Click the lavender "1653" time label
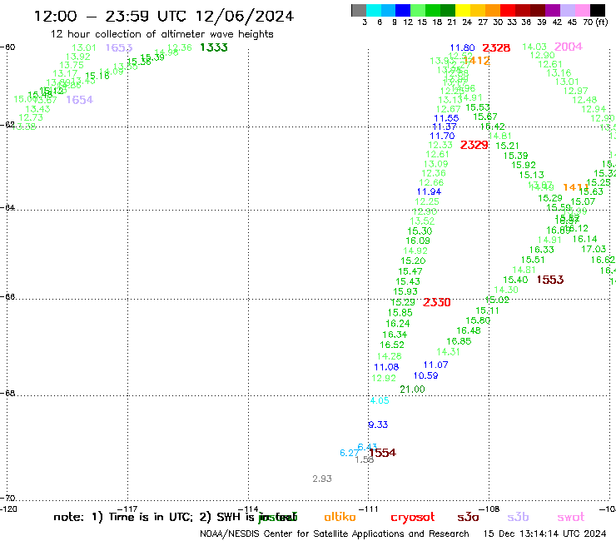The width and height of the screenshot is (616, 541). [x=119, y=48]
